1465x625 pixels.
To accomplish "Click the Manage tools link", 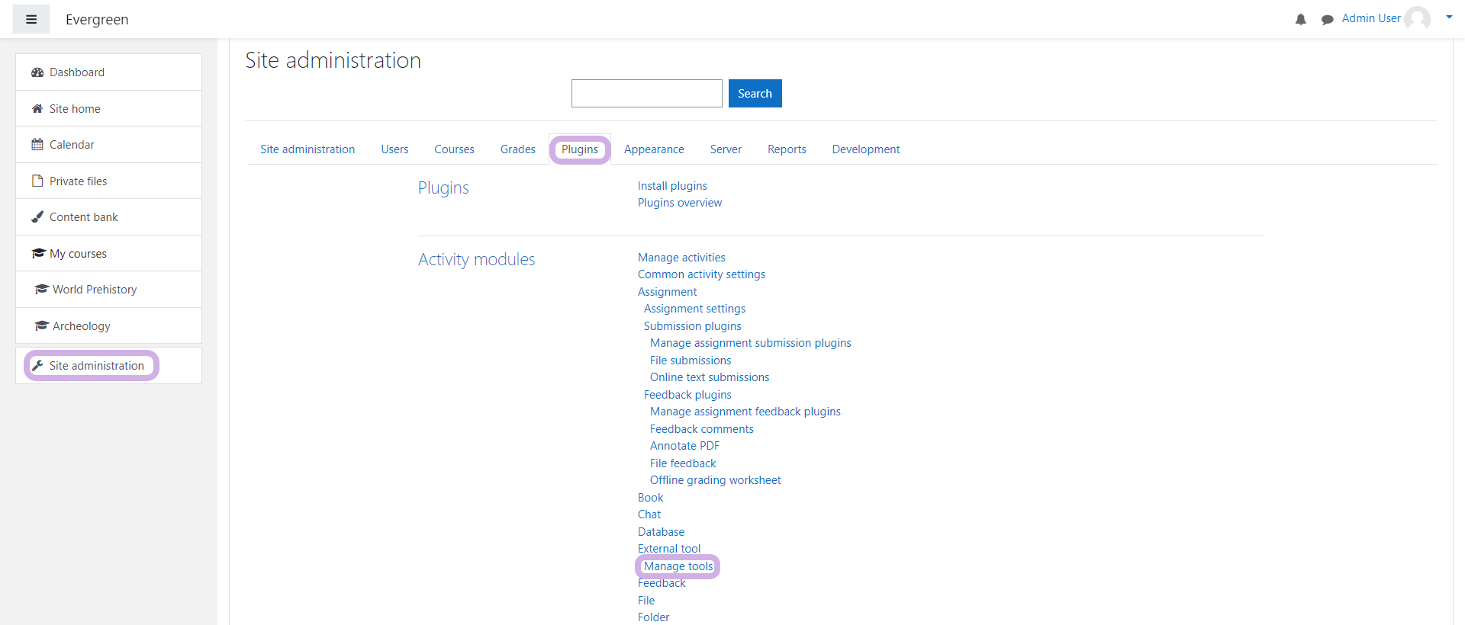I will pyautogui.click(x=678, y=566).
